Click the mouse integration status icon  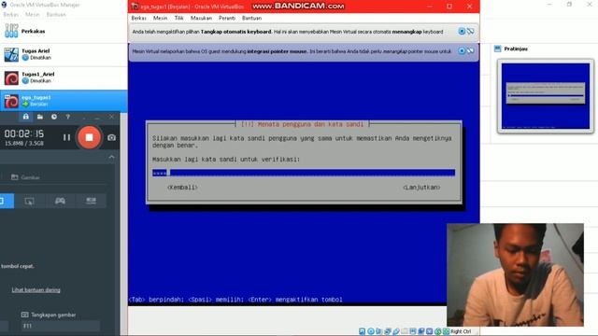coord(438,331)
